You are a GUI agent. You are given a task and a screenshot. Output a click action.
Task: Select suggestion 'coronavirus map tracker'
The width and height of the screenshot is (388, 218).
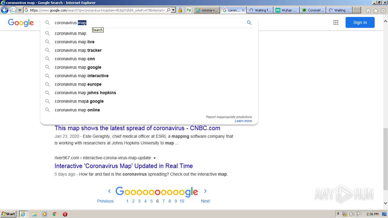click(x=149, y=50)
